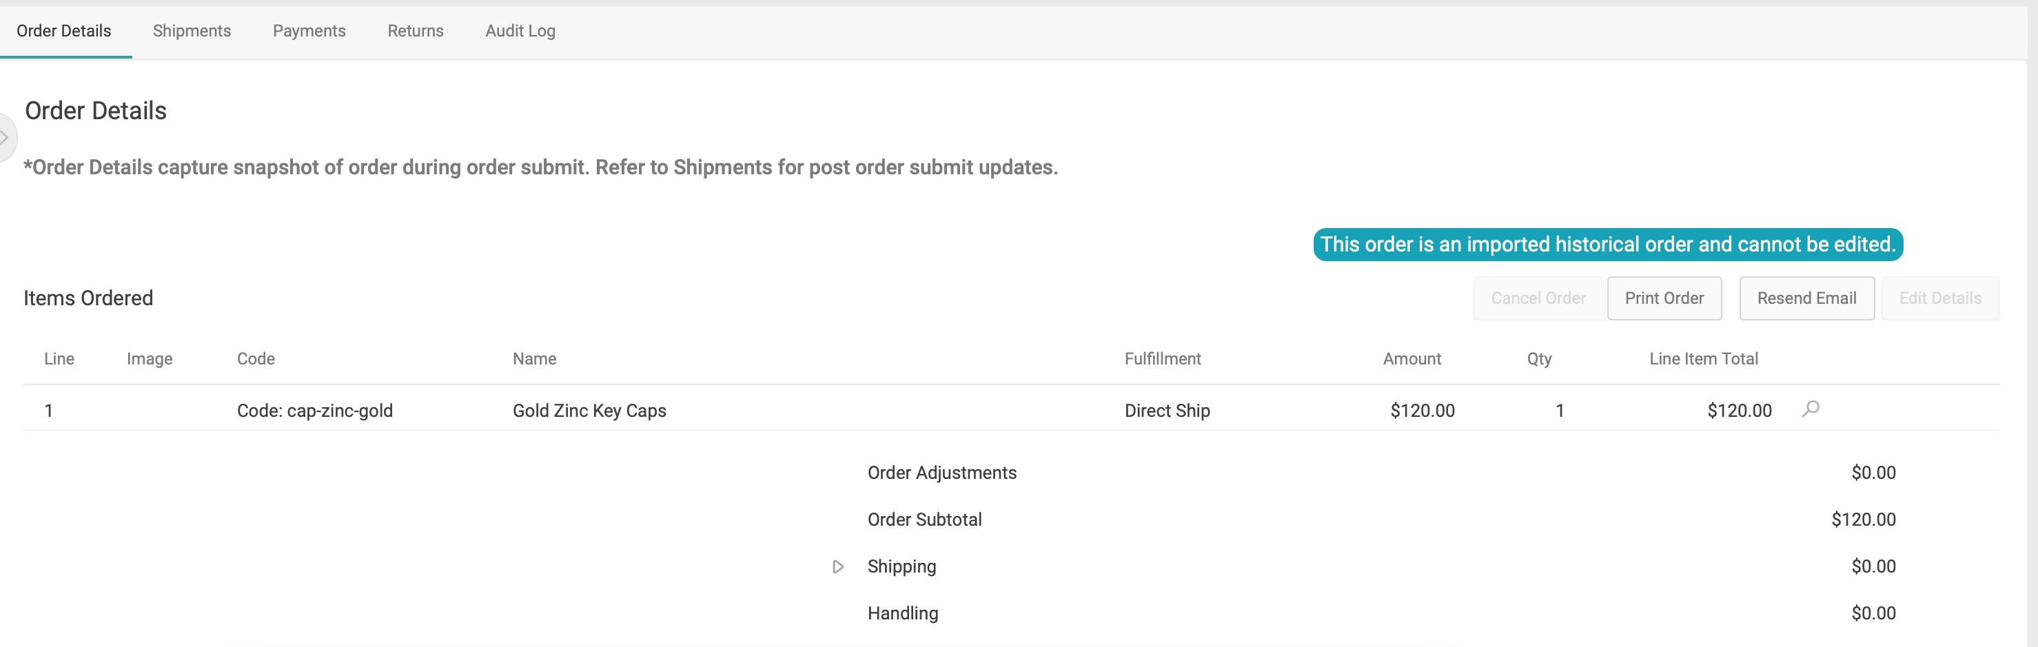Click the product code cap-zinc-gold
Viewport: 2038px width, 647px height.
tap(315, 411)
